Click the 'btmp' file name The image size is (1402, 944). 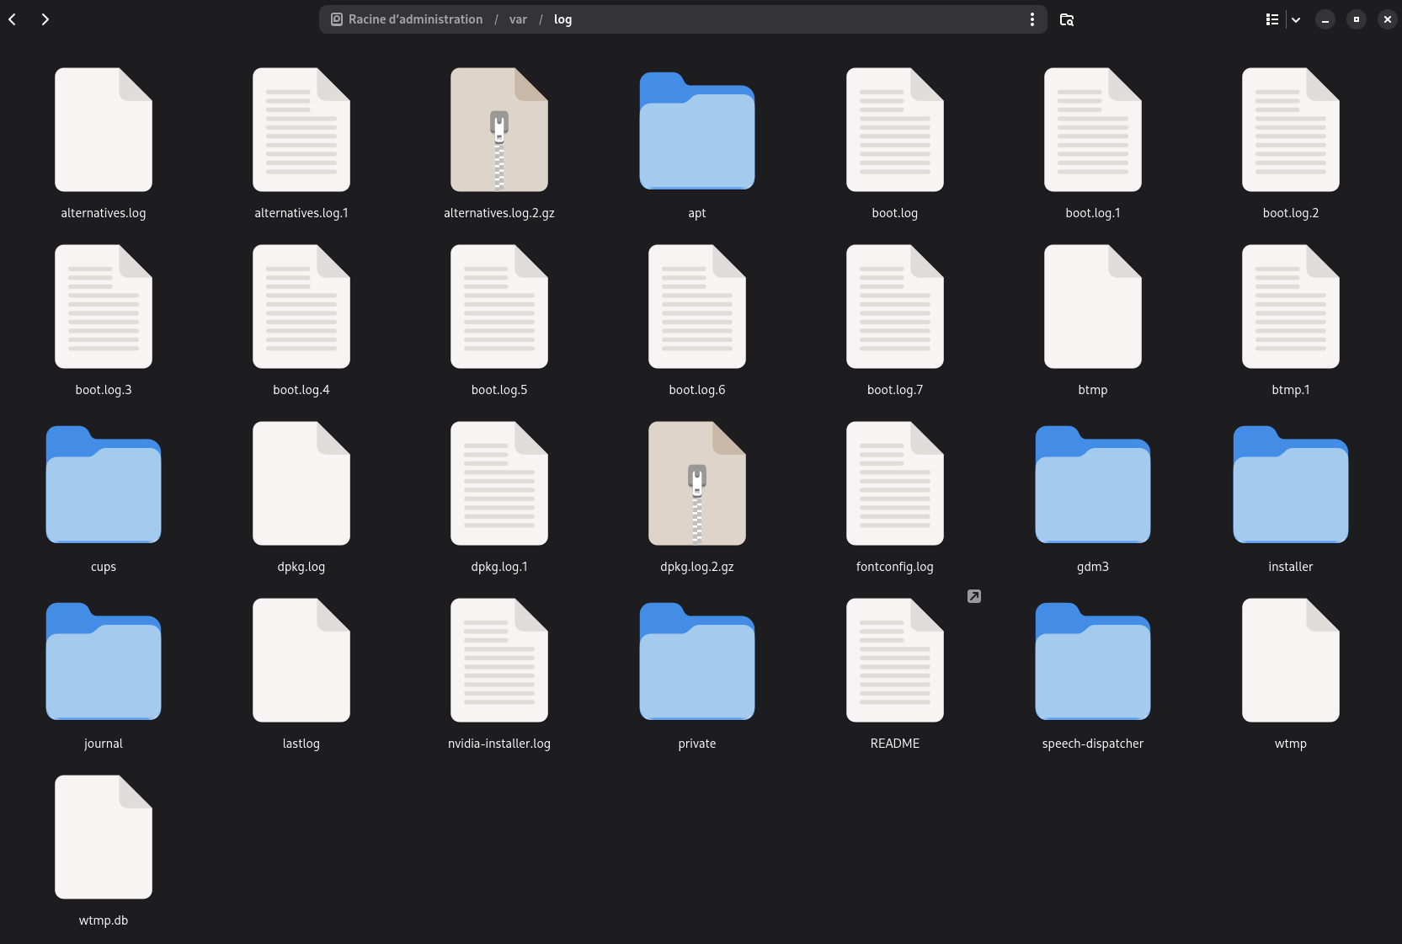click(1093, 390)
